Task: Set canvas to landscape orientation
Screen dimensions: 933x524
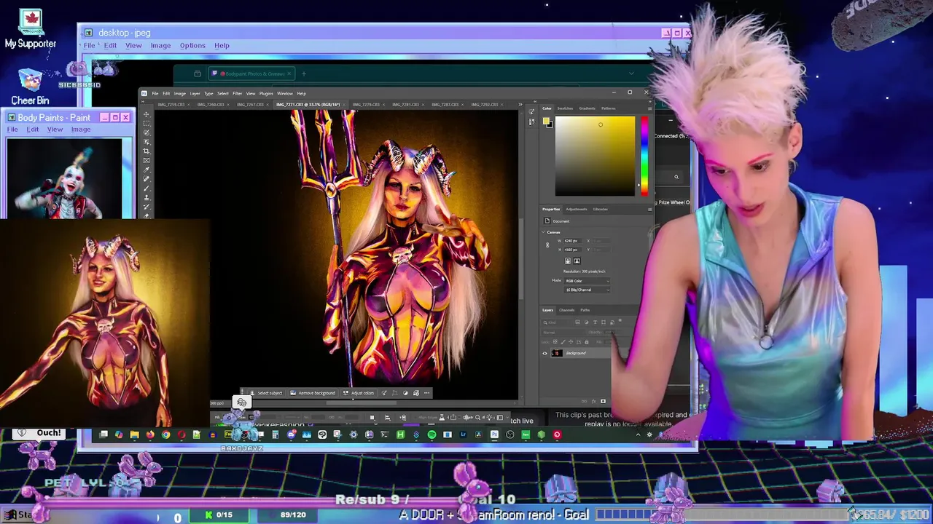Action: 577,261
